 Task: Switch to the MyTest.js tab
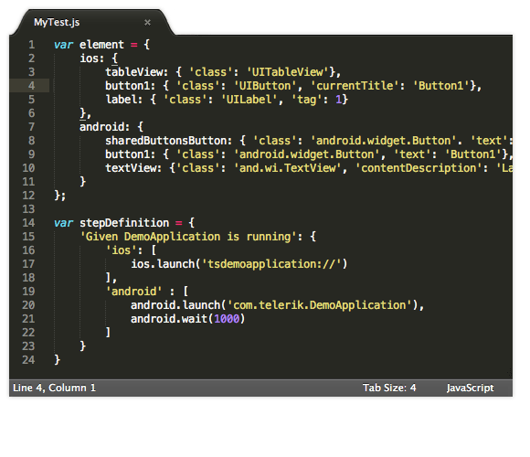click(57, 22)
